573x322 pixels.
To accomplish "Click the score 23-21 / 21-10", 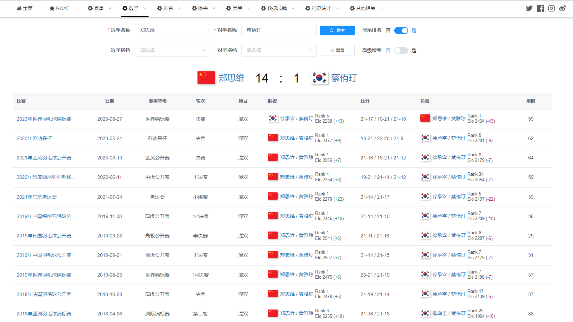I will 375,275.
